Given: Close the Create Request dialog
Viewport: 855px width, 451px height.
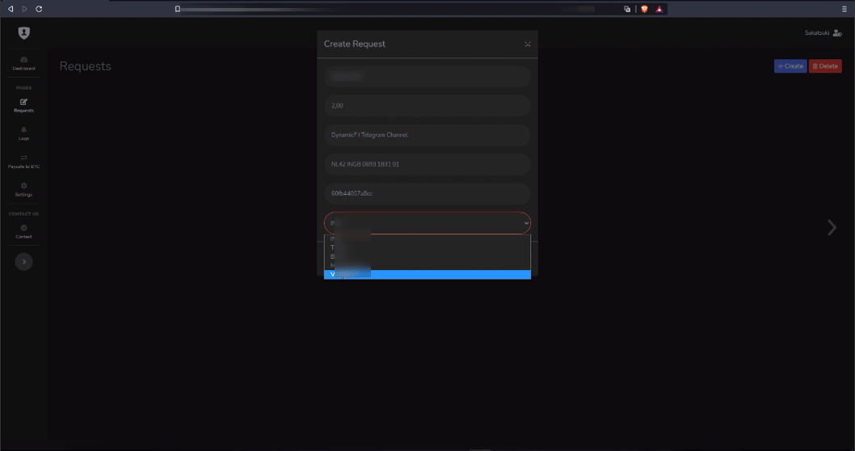Looking at the screenshot, I should pos(528,44).
